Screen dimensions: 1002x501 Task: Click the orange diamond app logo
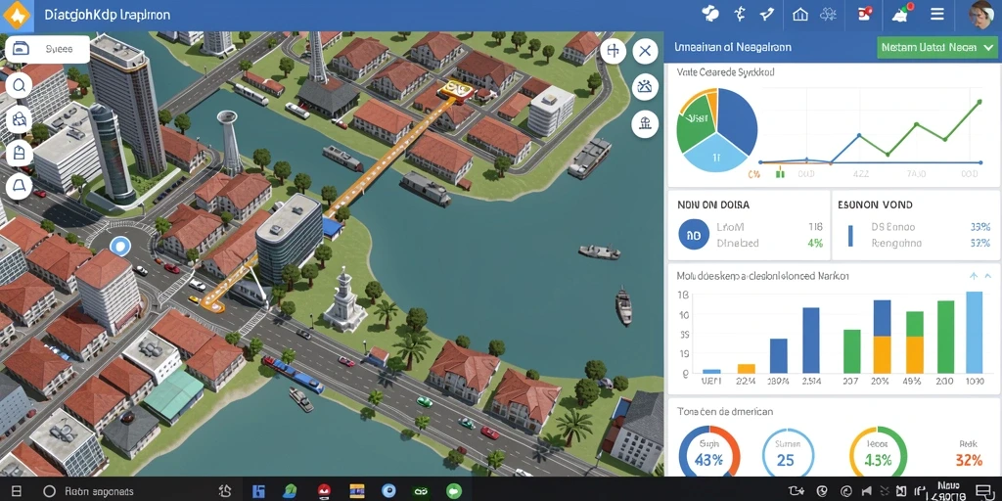[16, 15]
